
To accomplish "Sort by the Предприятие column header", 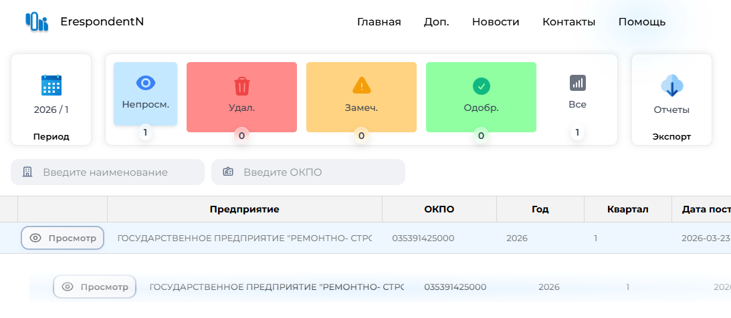I will tap(245, 209).
